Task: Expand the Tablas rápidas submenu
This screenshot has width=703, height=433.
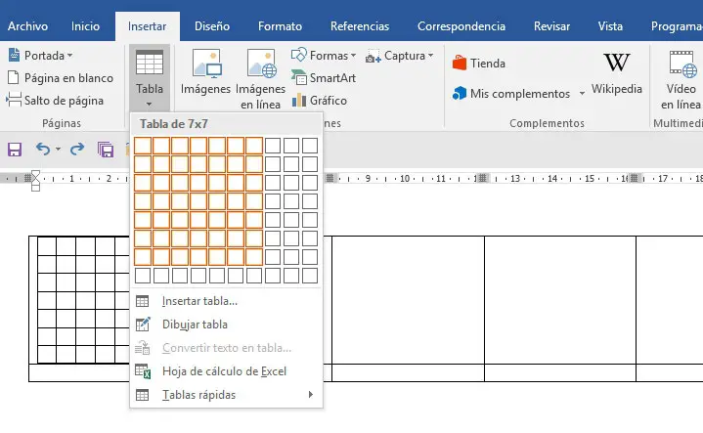Action: click(x=227, y=395)
